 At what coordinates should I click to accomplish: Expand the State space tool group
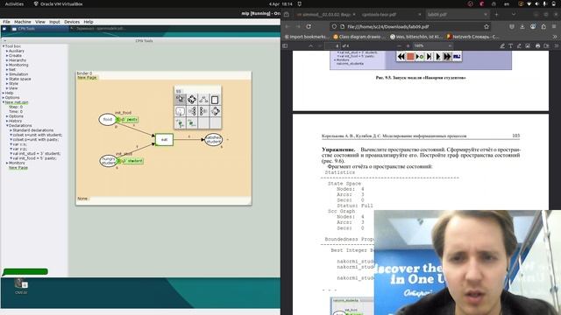click(7, 79)
